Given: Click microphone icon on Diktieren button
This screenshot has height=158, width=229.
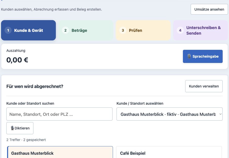Looking at the screenshot, I should pos(12,128).
